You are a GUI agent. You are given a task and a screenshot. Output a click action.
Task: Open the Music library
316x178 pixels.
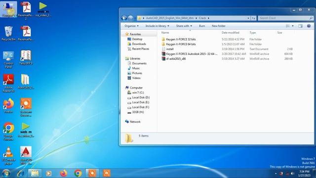[136, 68]
